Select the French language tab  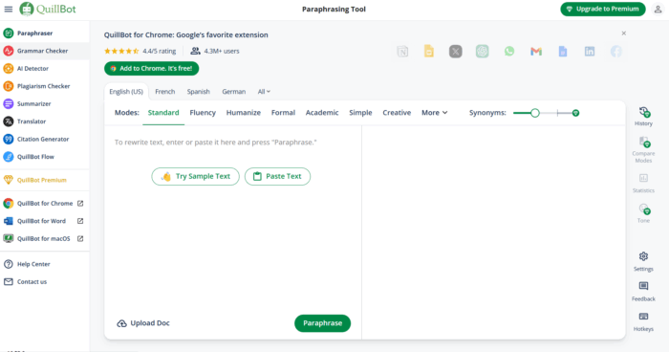tap(165, 92)
